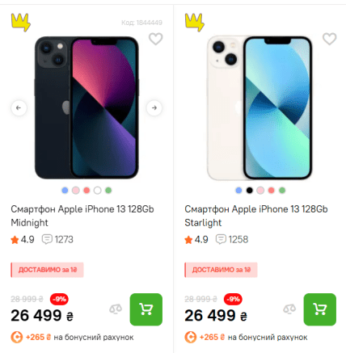Screen dimensions: 346x353
Task: Add Midnight iPhone to cart with green button
Action: pyautogui.click(x=146, y=309)
